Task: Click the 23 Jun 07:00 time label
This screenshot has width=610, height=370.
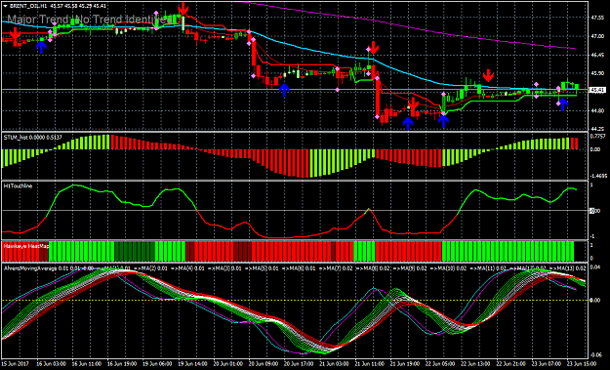Action: click(x=546, y=364)
